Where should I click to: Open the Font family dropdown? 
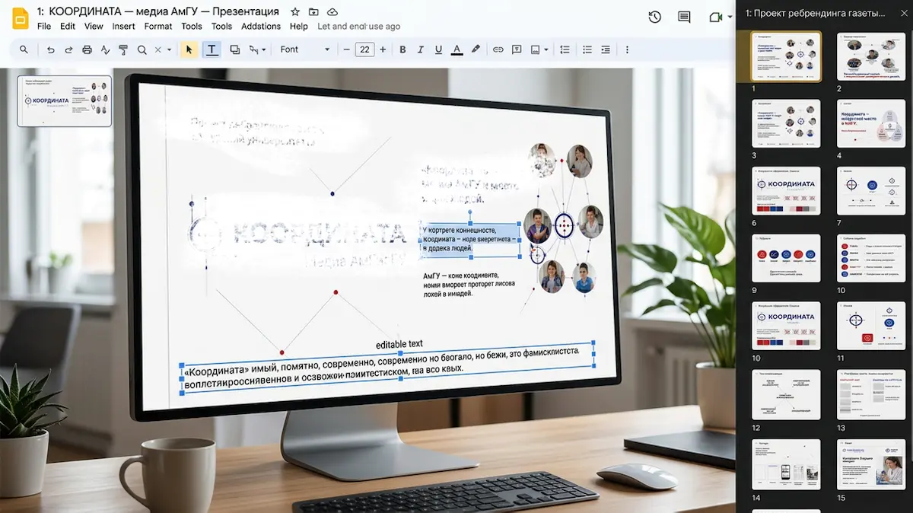click(x=304, y=49)
